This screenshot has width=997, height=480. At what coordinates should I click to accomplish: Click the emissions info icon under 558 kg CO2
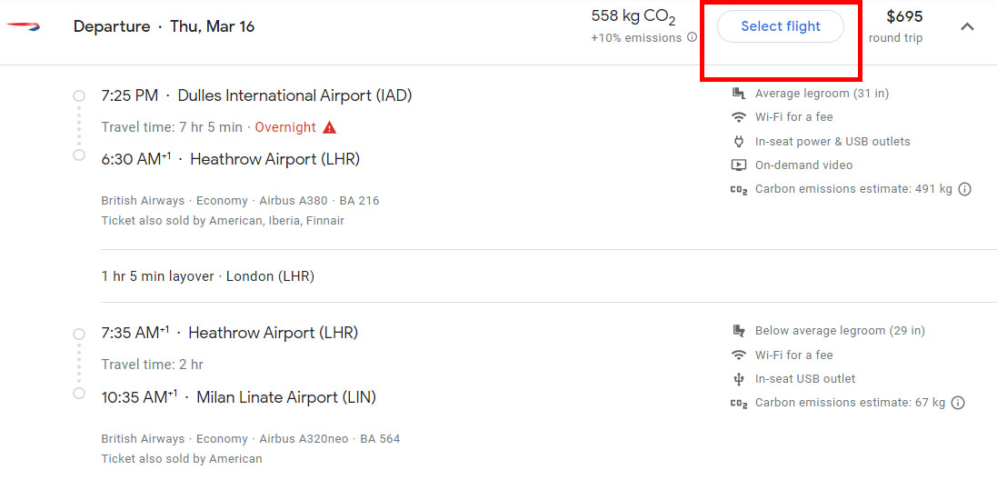click(x=693, y=38)
